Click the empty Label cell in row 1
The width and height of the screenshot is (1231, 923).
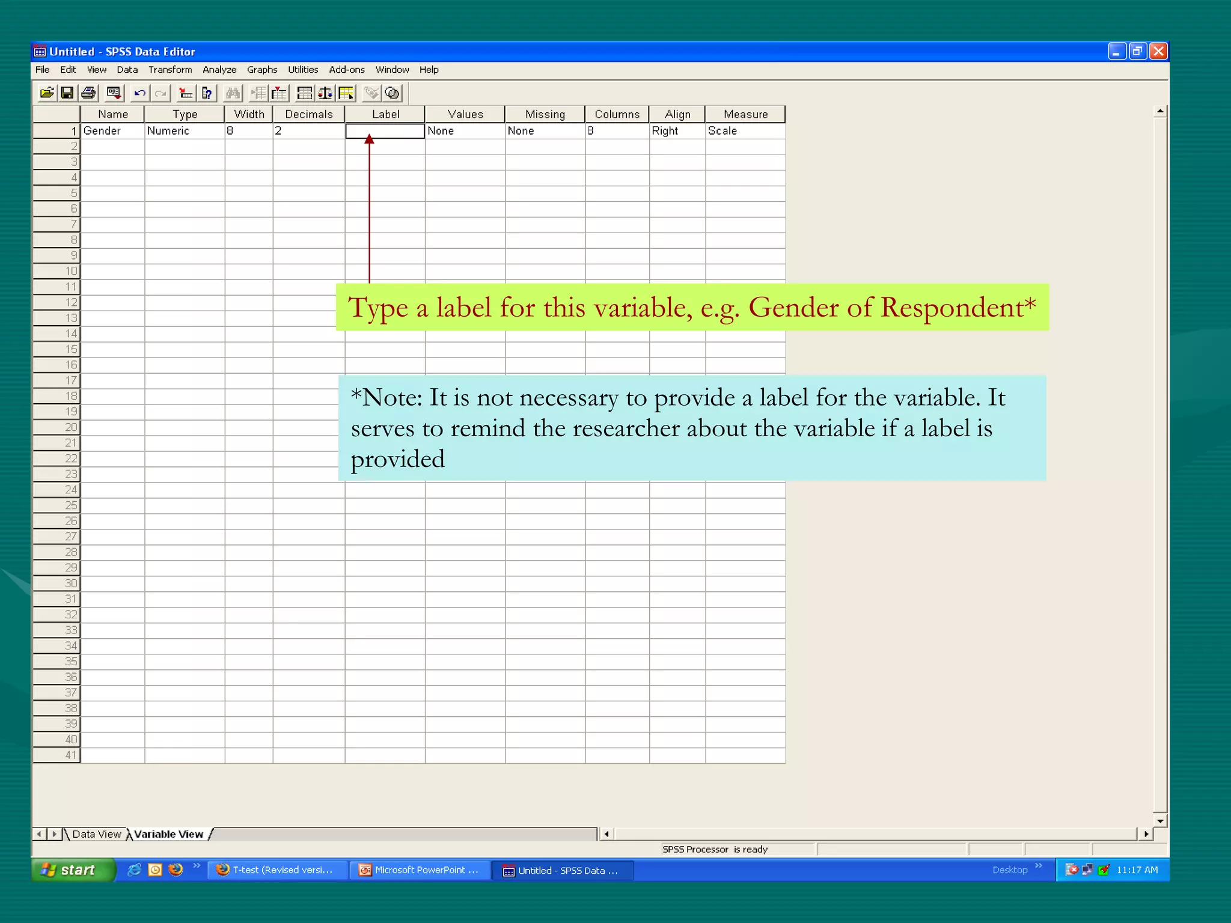click(385, 131)
